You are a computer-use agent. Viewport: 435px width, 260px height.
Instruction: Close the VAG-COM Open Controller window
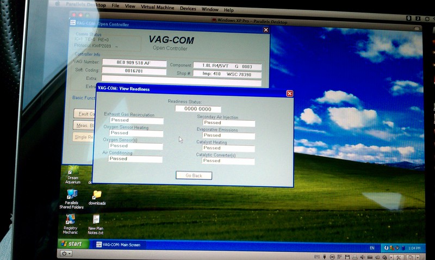coord(266,30)
